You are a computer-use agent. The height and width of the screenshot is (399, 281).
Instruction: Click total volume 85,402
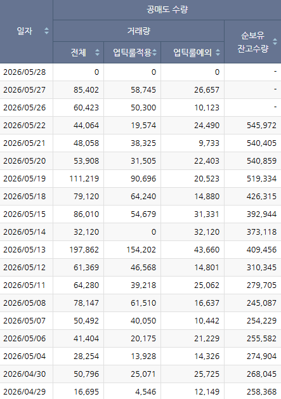click(x=86, y=90)
